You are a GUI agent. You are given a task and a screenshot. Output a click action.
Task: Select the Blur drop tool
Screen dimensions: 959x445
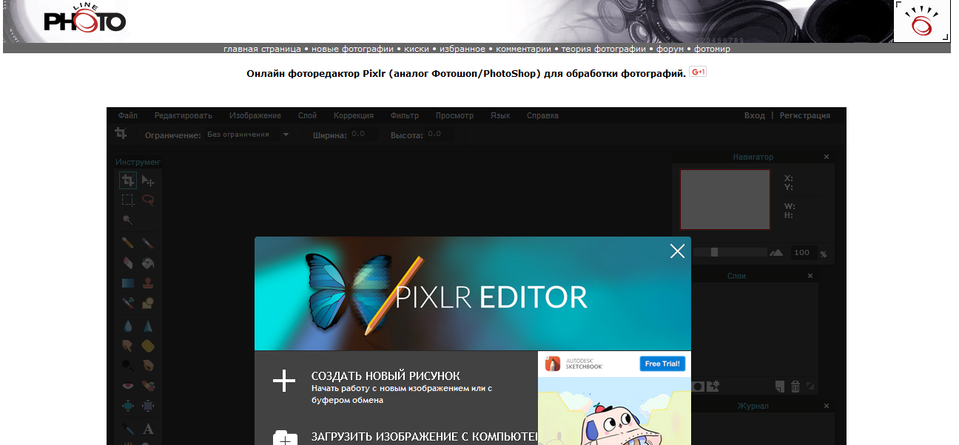[x=128, y=326]
